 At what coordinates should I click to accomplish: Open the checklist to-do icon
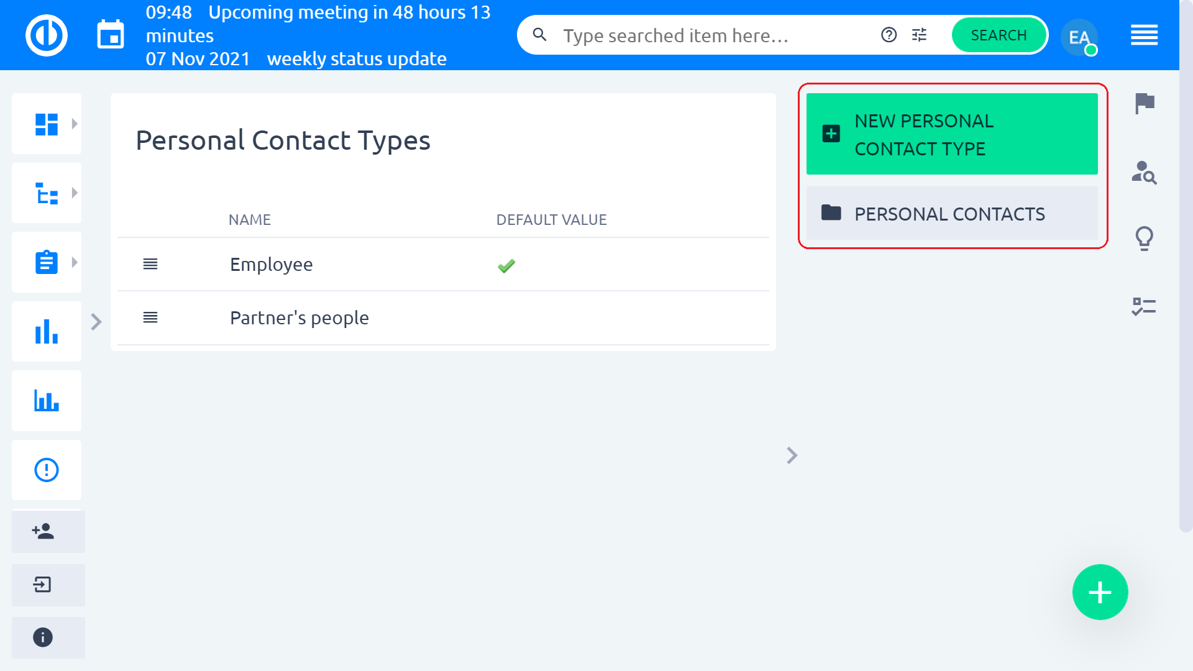[1144, 307]
